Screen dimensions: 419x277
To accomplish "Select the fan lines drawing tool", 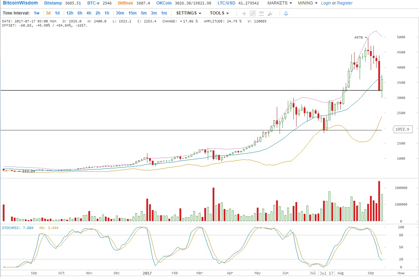I will (x=270, y=13).
